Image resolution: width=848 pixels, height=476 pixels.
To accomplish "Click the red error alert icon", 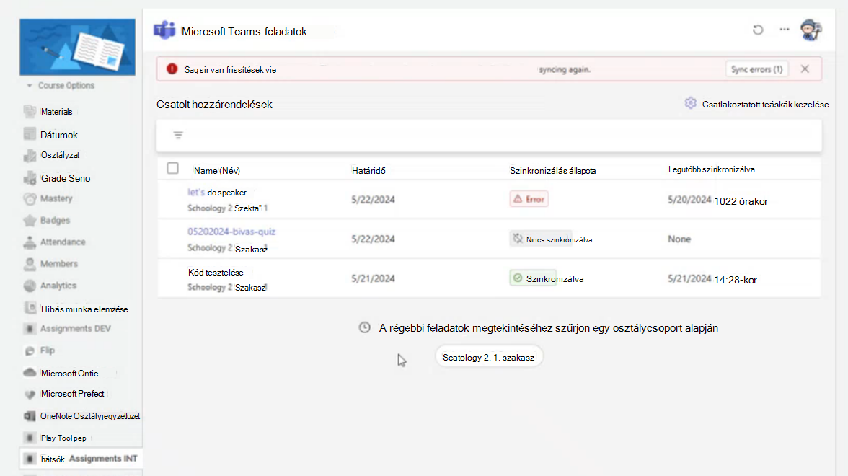I will 172,69.
